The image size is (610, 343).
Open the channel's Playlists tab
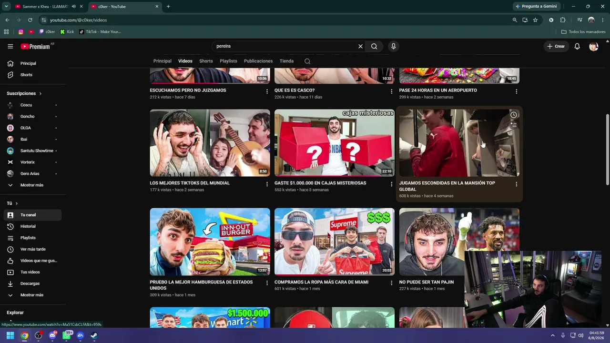point(228,61)
